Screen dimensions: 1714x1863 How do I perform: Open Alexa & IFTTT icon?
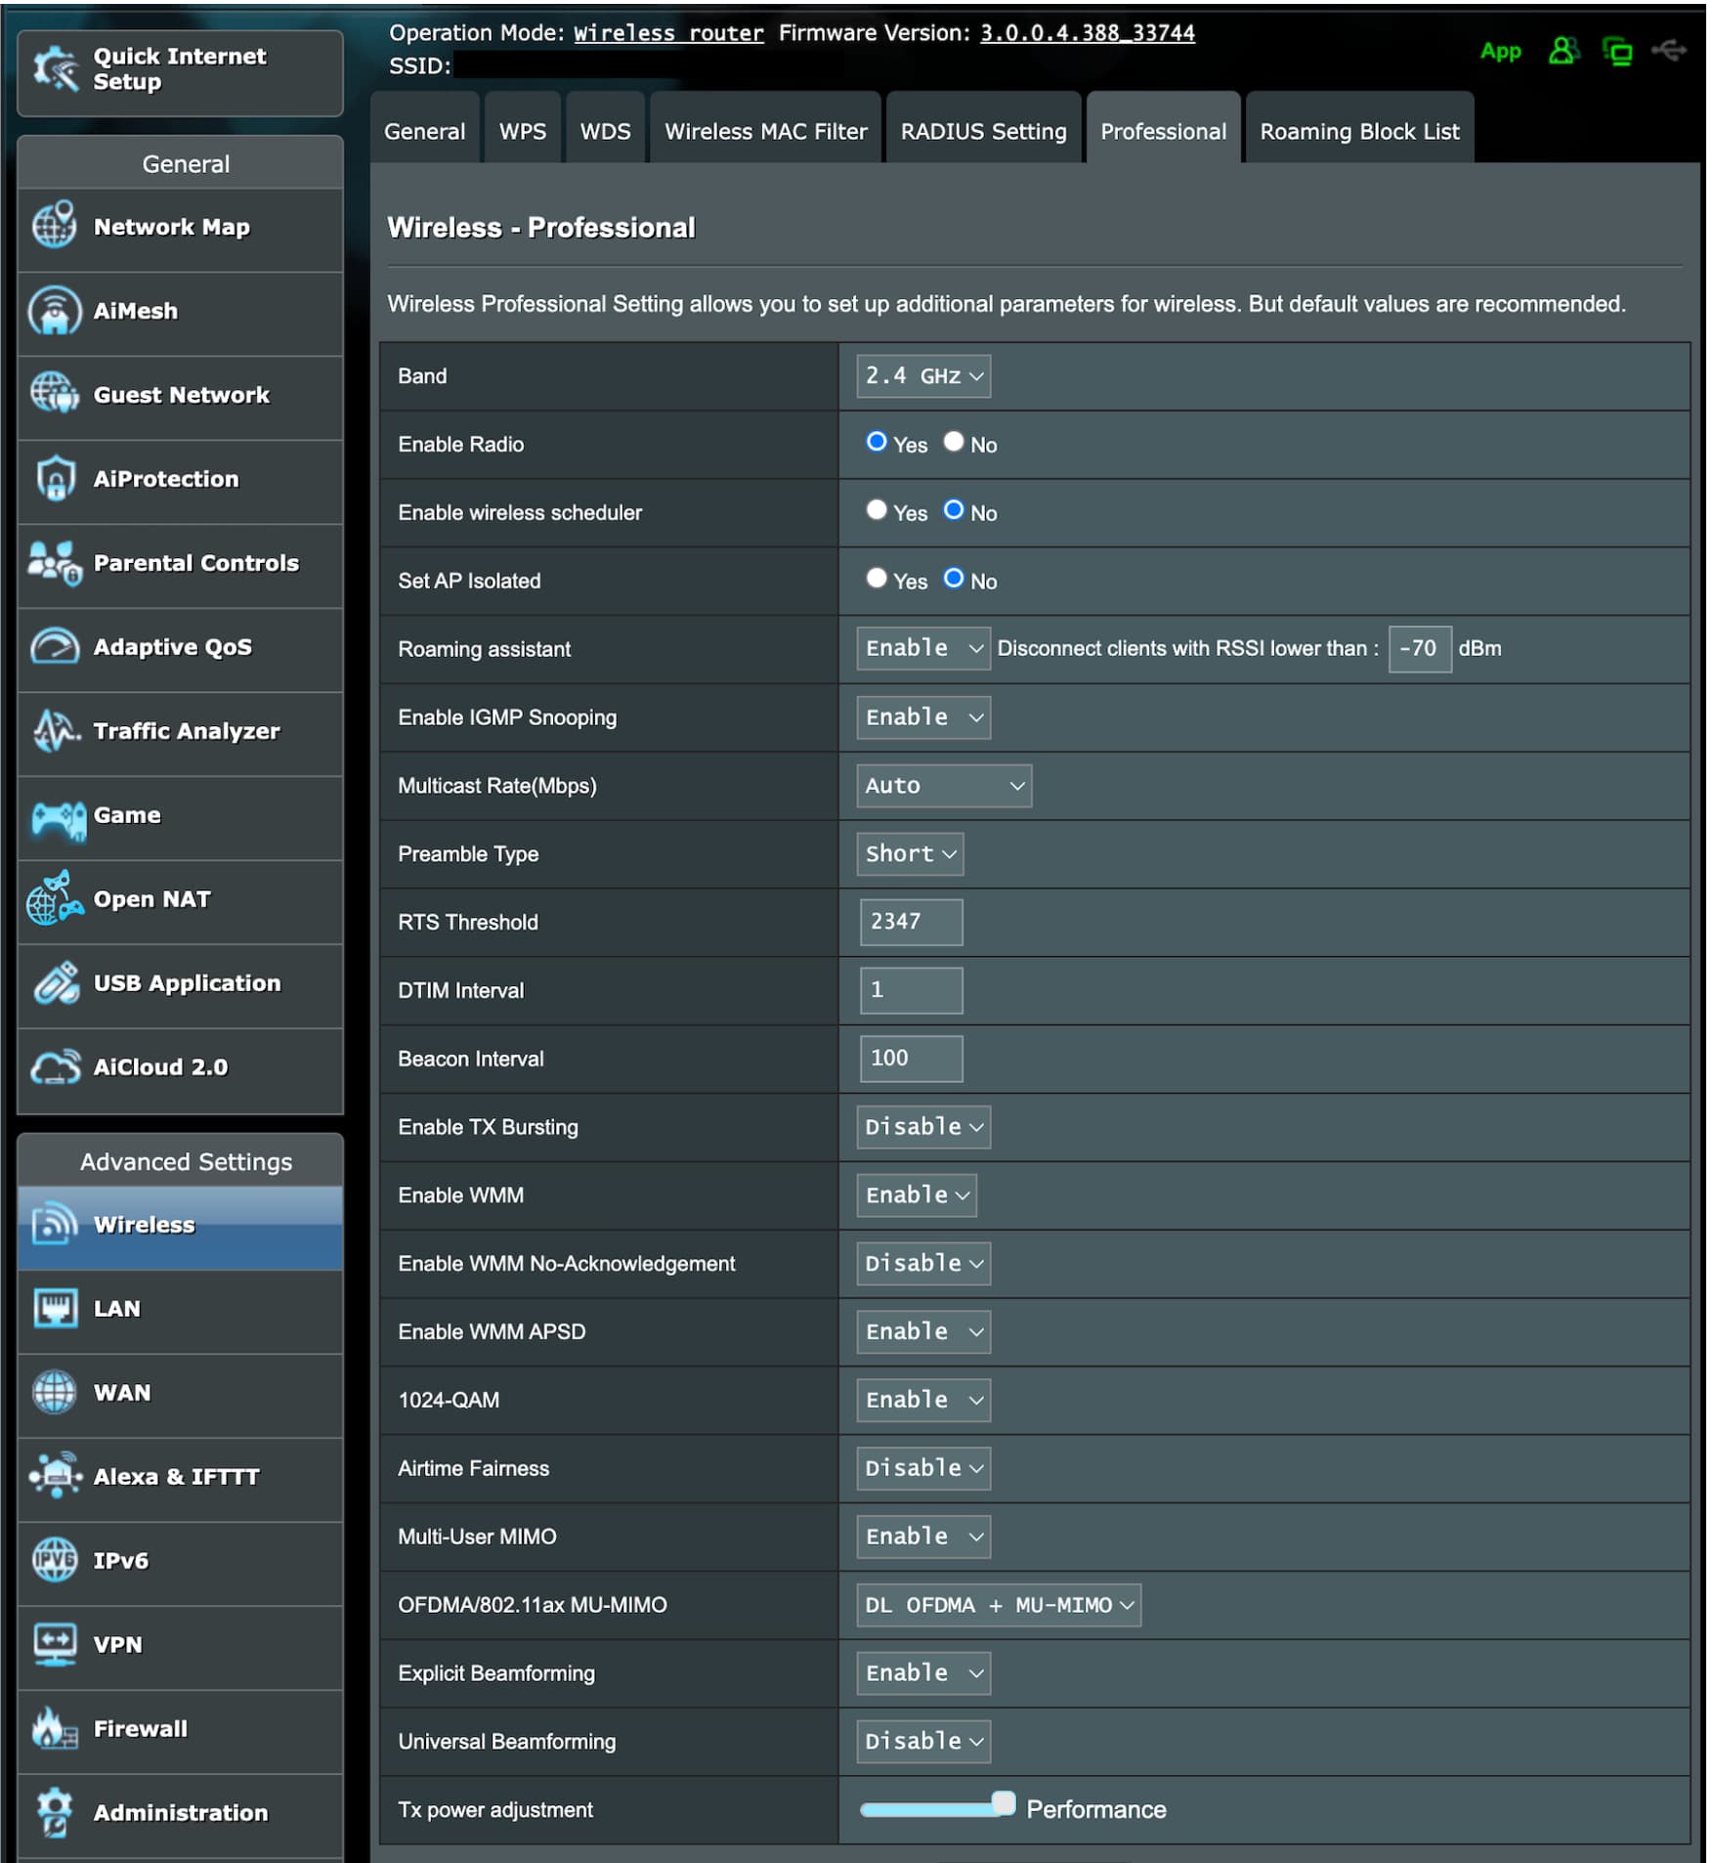pyautogui.click(x=57, y=1476)
